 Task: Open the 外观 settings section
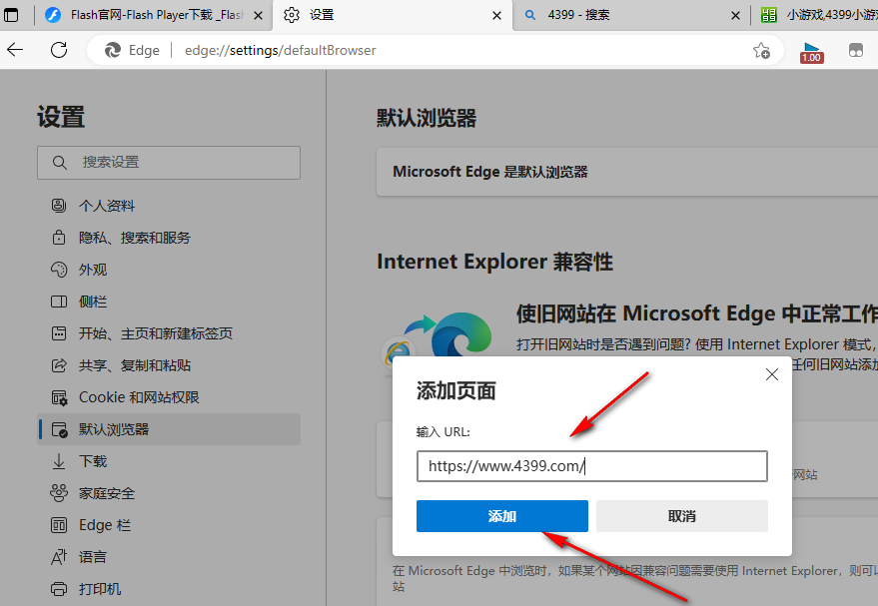(104, 269)
